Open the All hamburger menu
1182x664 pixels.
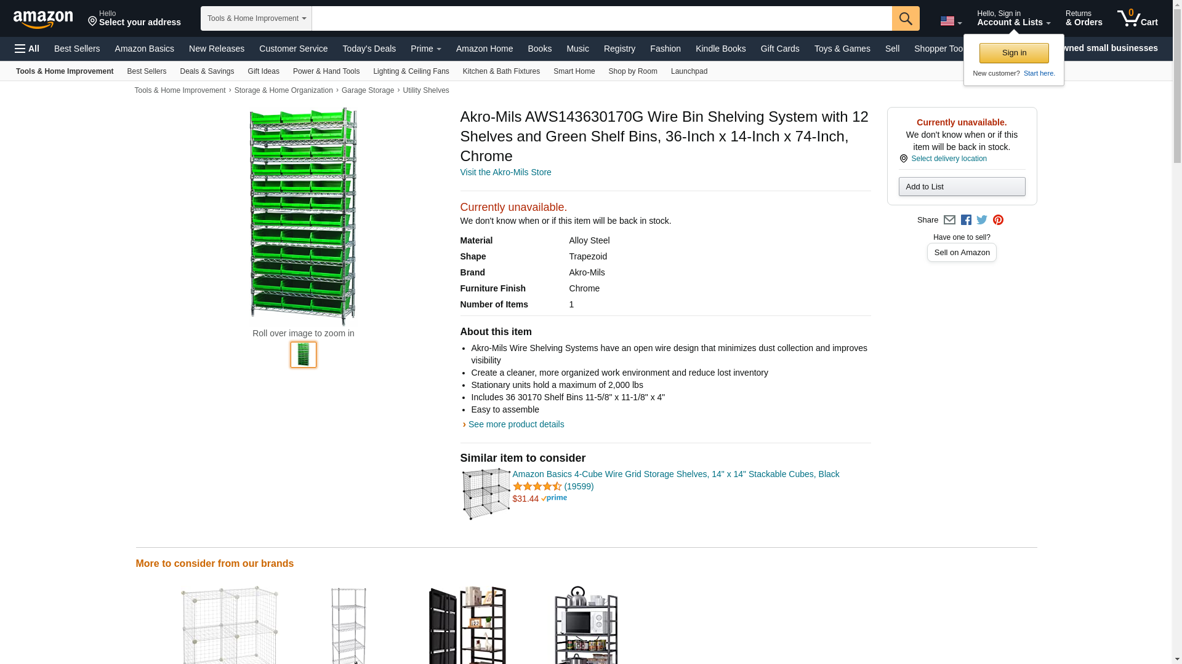[x=27, y=49]
